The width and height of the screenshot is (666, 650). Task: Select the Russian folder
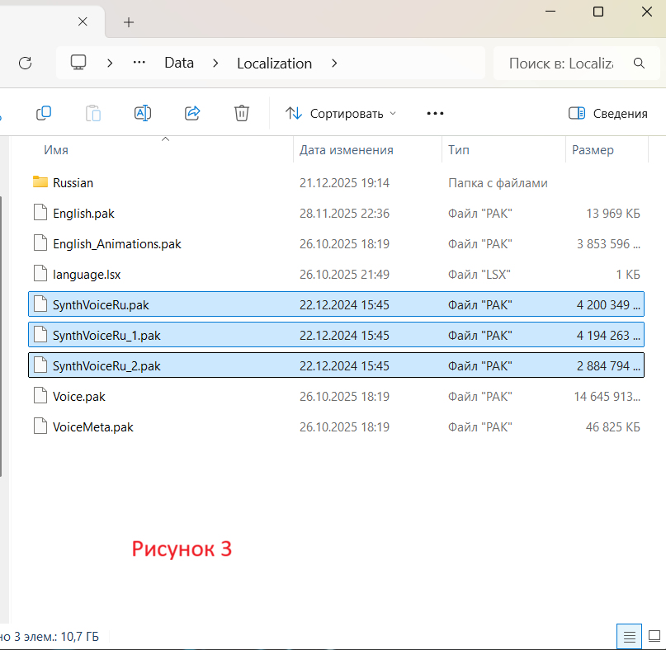pyautogui.click(x=73, y=182)
